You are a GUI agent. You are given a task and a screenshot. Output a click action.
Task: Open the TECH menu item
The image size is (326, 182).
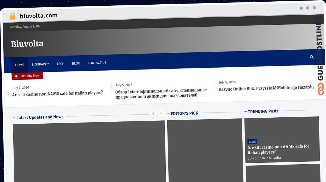point(60,64)
